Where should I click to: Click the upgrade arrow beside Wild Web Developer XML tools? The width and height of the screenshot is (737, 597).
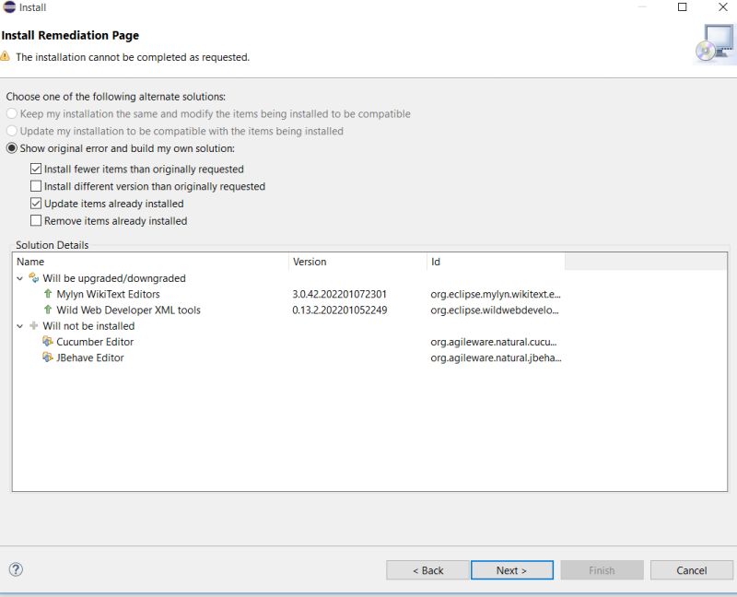click(47, 310)
